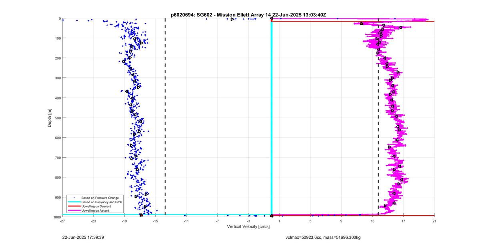Click the depth tick label '400'
Viewport: 480px width, 244px height.
point(58,98)
